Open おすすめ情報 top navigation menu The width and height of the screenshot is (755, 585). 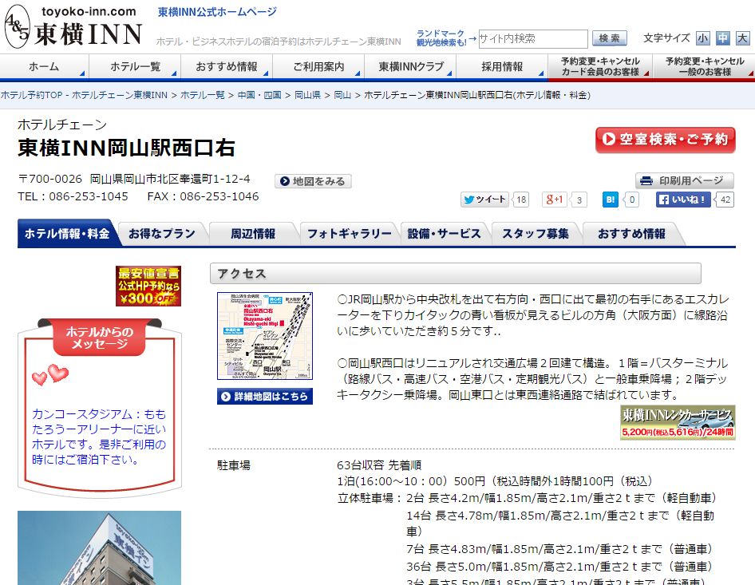[x=227, y=66]
